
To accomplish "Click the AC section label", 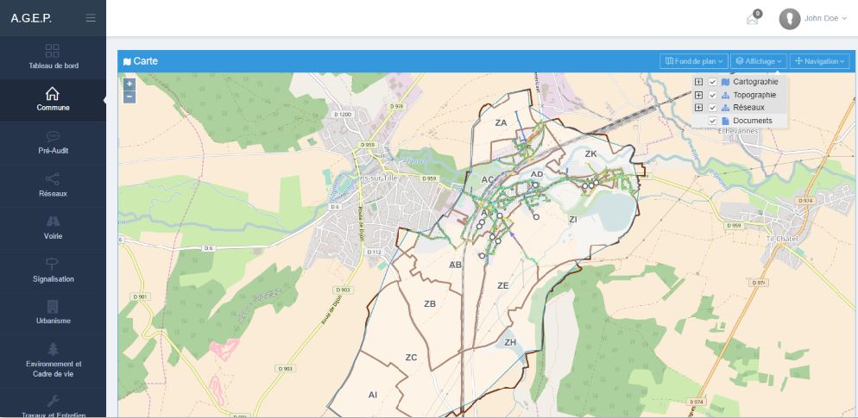I will pyautogui.click(x=488, y=180).
